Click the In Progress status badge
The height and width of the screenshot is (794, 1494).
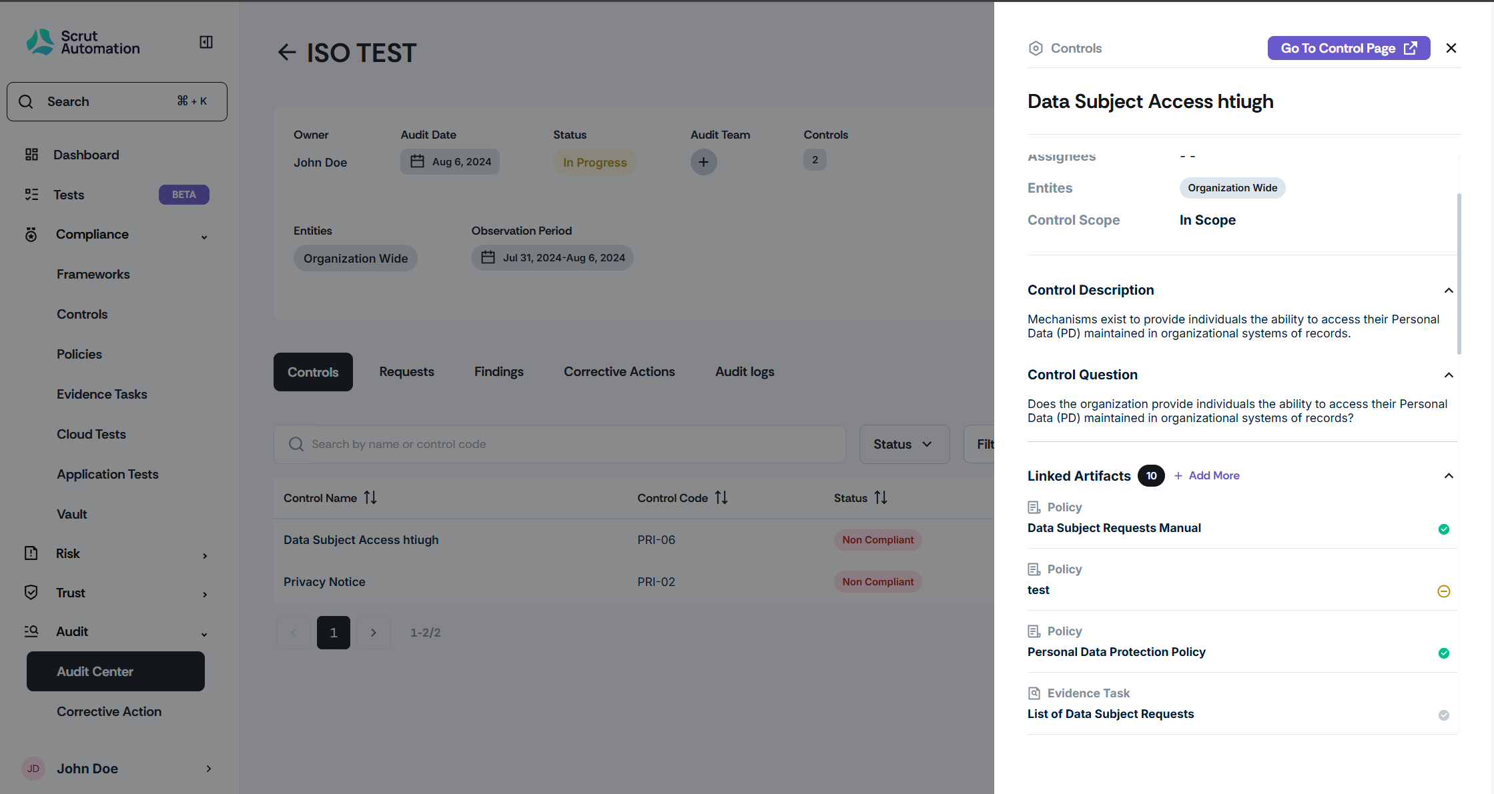(595, 163)
